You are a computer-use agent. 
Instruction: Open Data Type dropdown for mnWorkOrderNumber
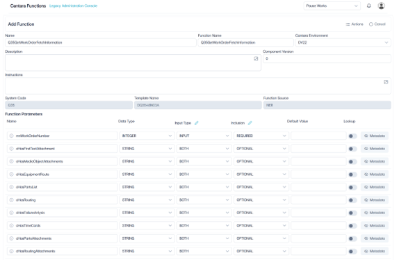[x=147, y=136]
